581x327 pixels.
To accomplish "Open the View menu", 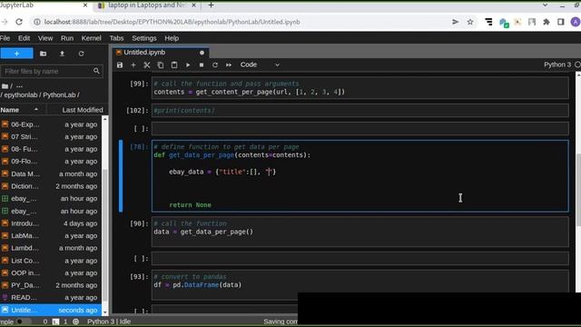I will pyautogui.click(x=45, y=38).
